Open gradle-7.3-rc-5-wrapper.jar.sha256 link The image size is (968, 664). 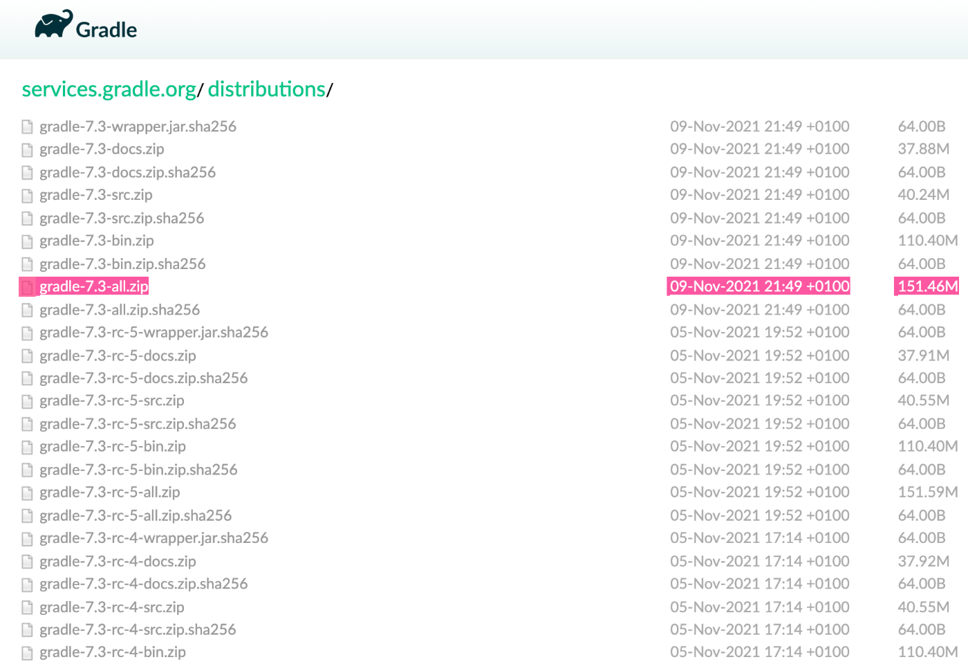153,333
